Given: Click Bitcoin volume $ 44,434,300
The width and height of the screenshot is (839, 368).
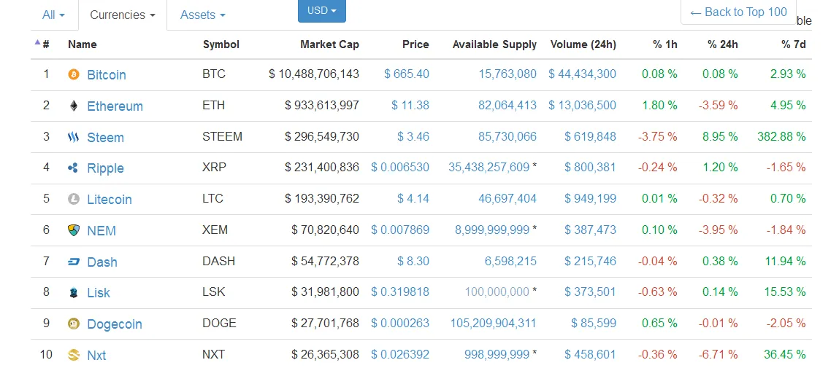Looking at the screenshot, I should click(582, 74).
